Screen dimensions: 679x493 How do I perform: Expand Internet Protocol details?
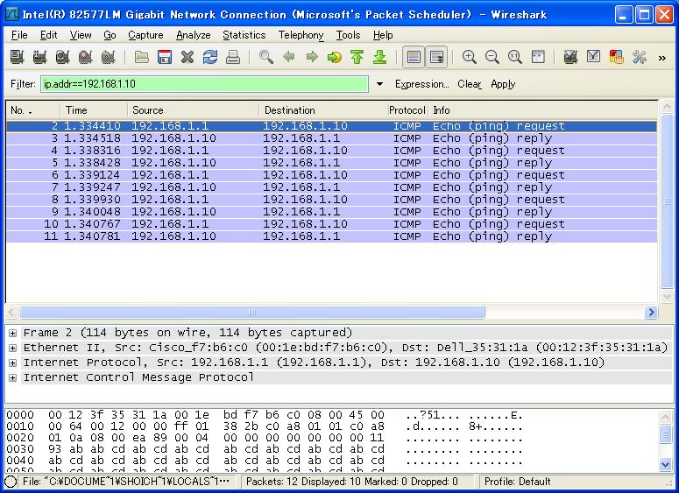(x=12, y=363)
